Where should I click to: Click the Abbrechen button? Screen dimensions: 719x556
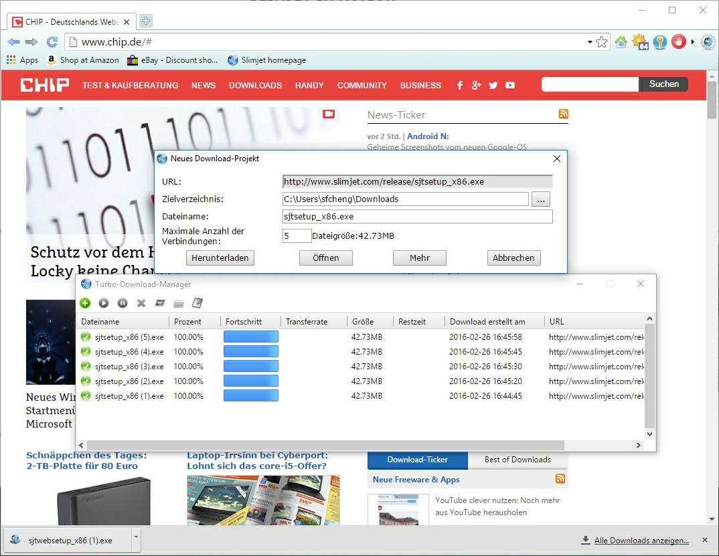[x=513, y=258]
